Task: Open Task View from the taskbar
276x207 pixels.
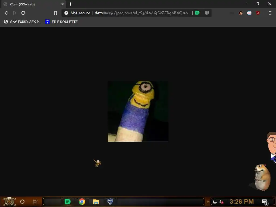Action: click(35, 202)
